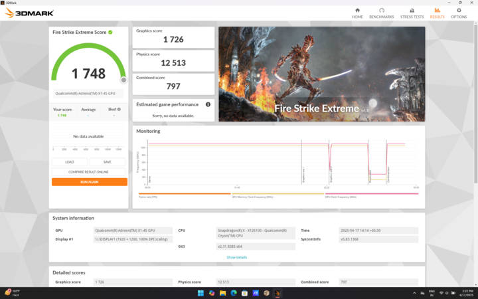Click the Snapdragon X CPU value field

(x=256, y=233)
